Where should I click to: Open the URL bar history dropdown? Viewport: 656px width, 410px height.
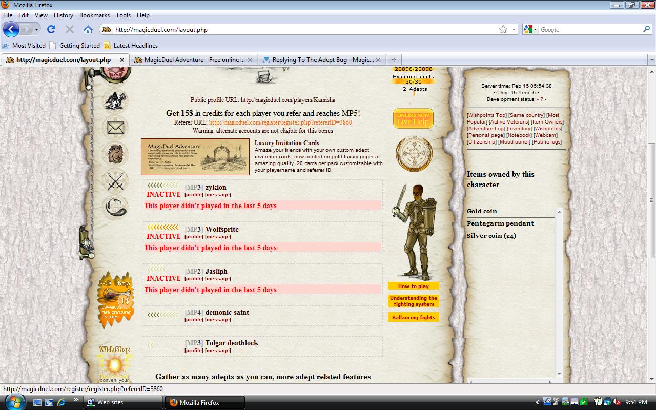click(x=514, y=29)
